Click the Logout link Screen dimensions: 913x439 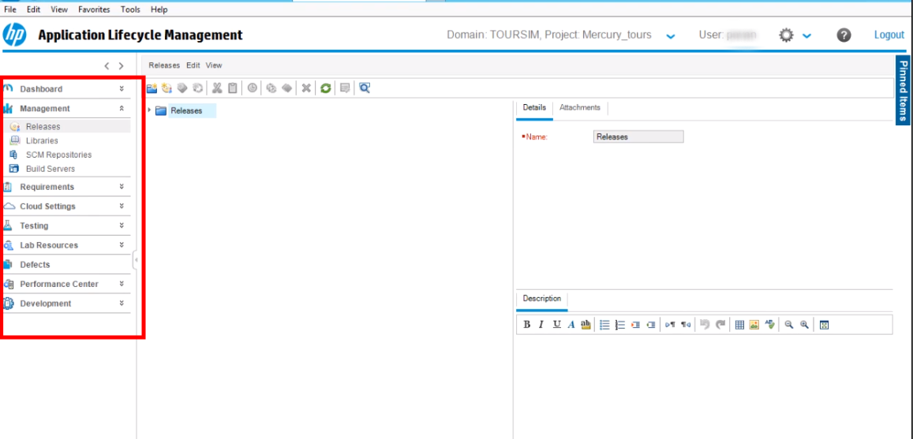(889, 35)
